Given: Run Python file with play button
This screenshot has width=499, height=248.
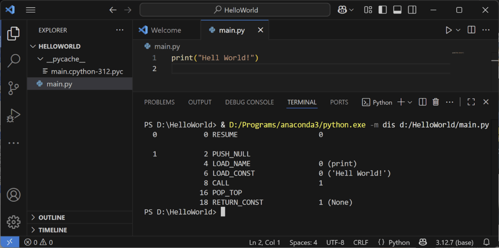Looking at the screenshot, I should click(x=449, y=30).
